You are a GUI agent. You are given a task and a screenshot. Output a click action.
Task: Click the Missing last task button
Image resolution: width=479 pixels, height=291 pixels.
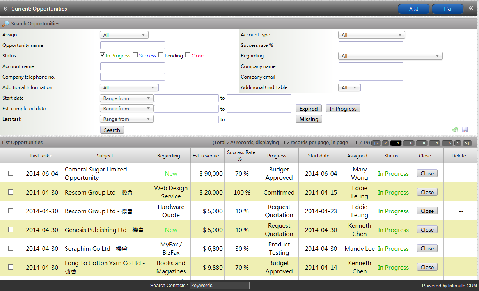coord(309,119)
